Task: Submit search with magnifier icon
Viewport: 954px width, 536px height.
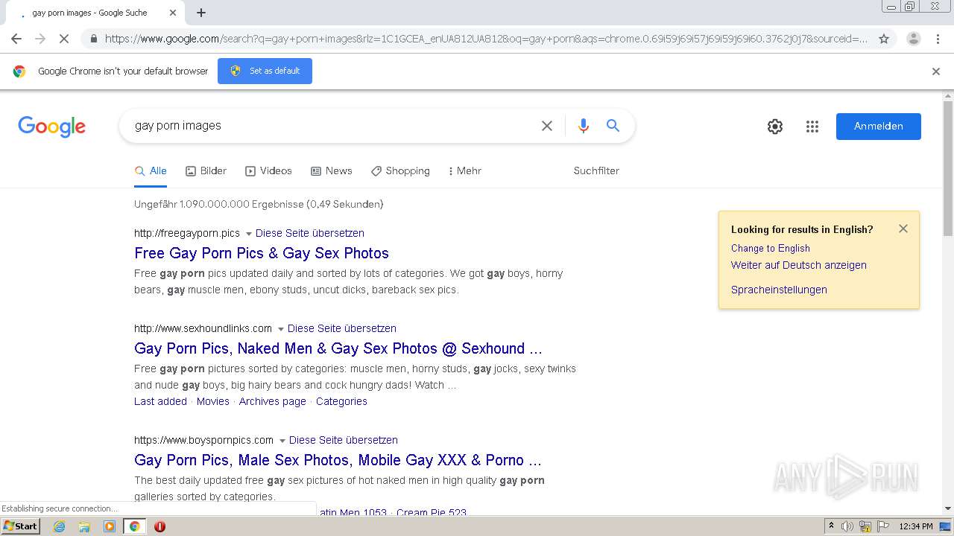Action: pos(613,126)
